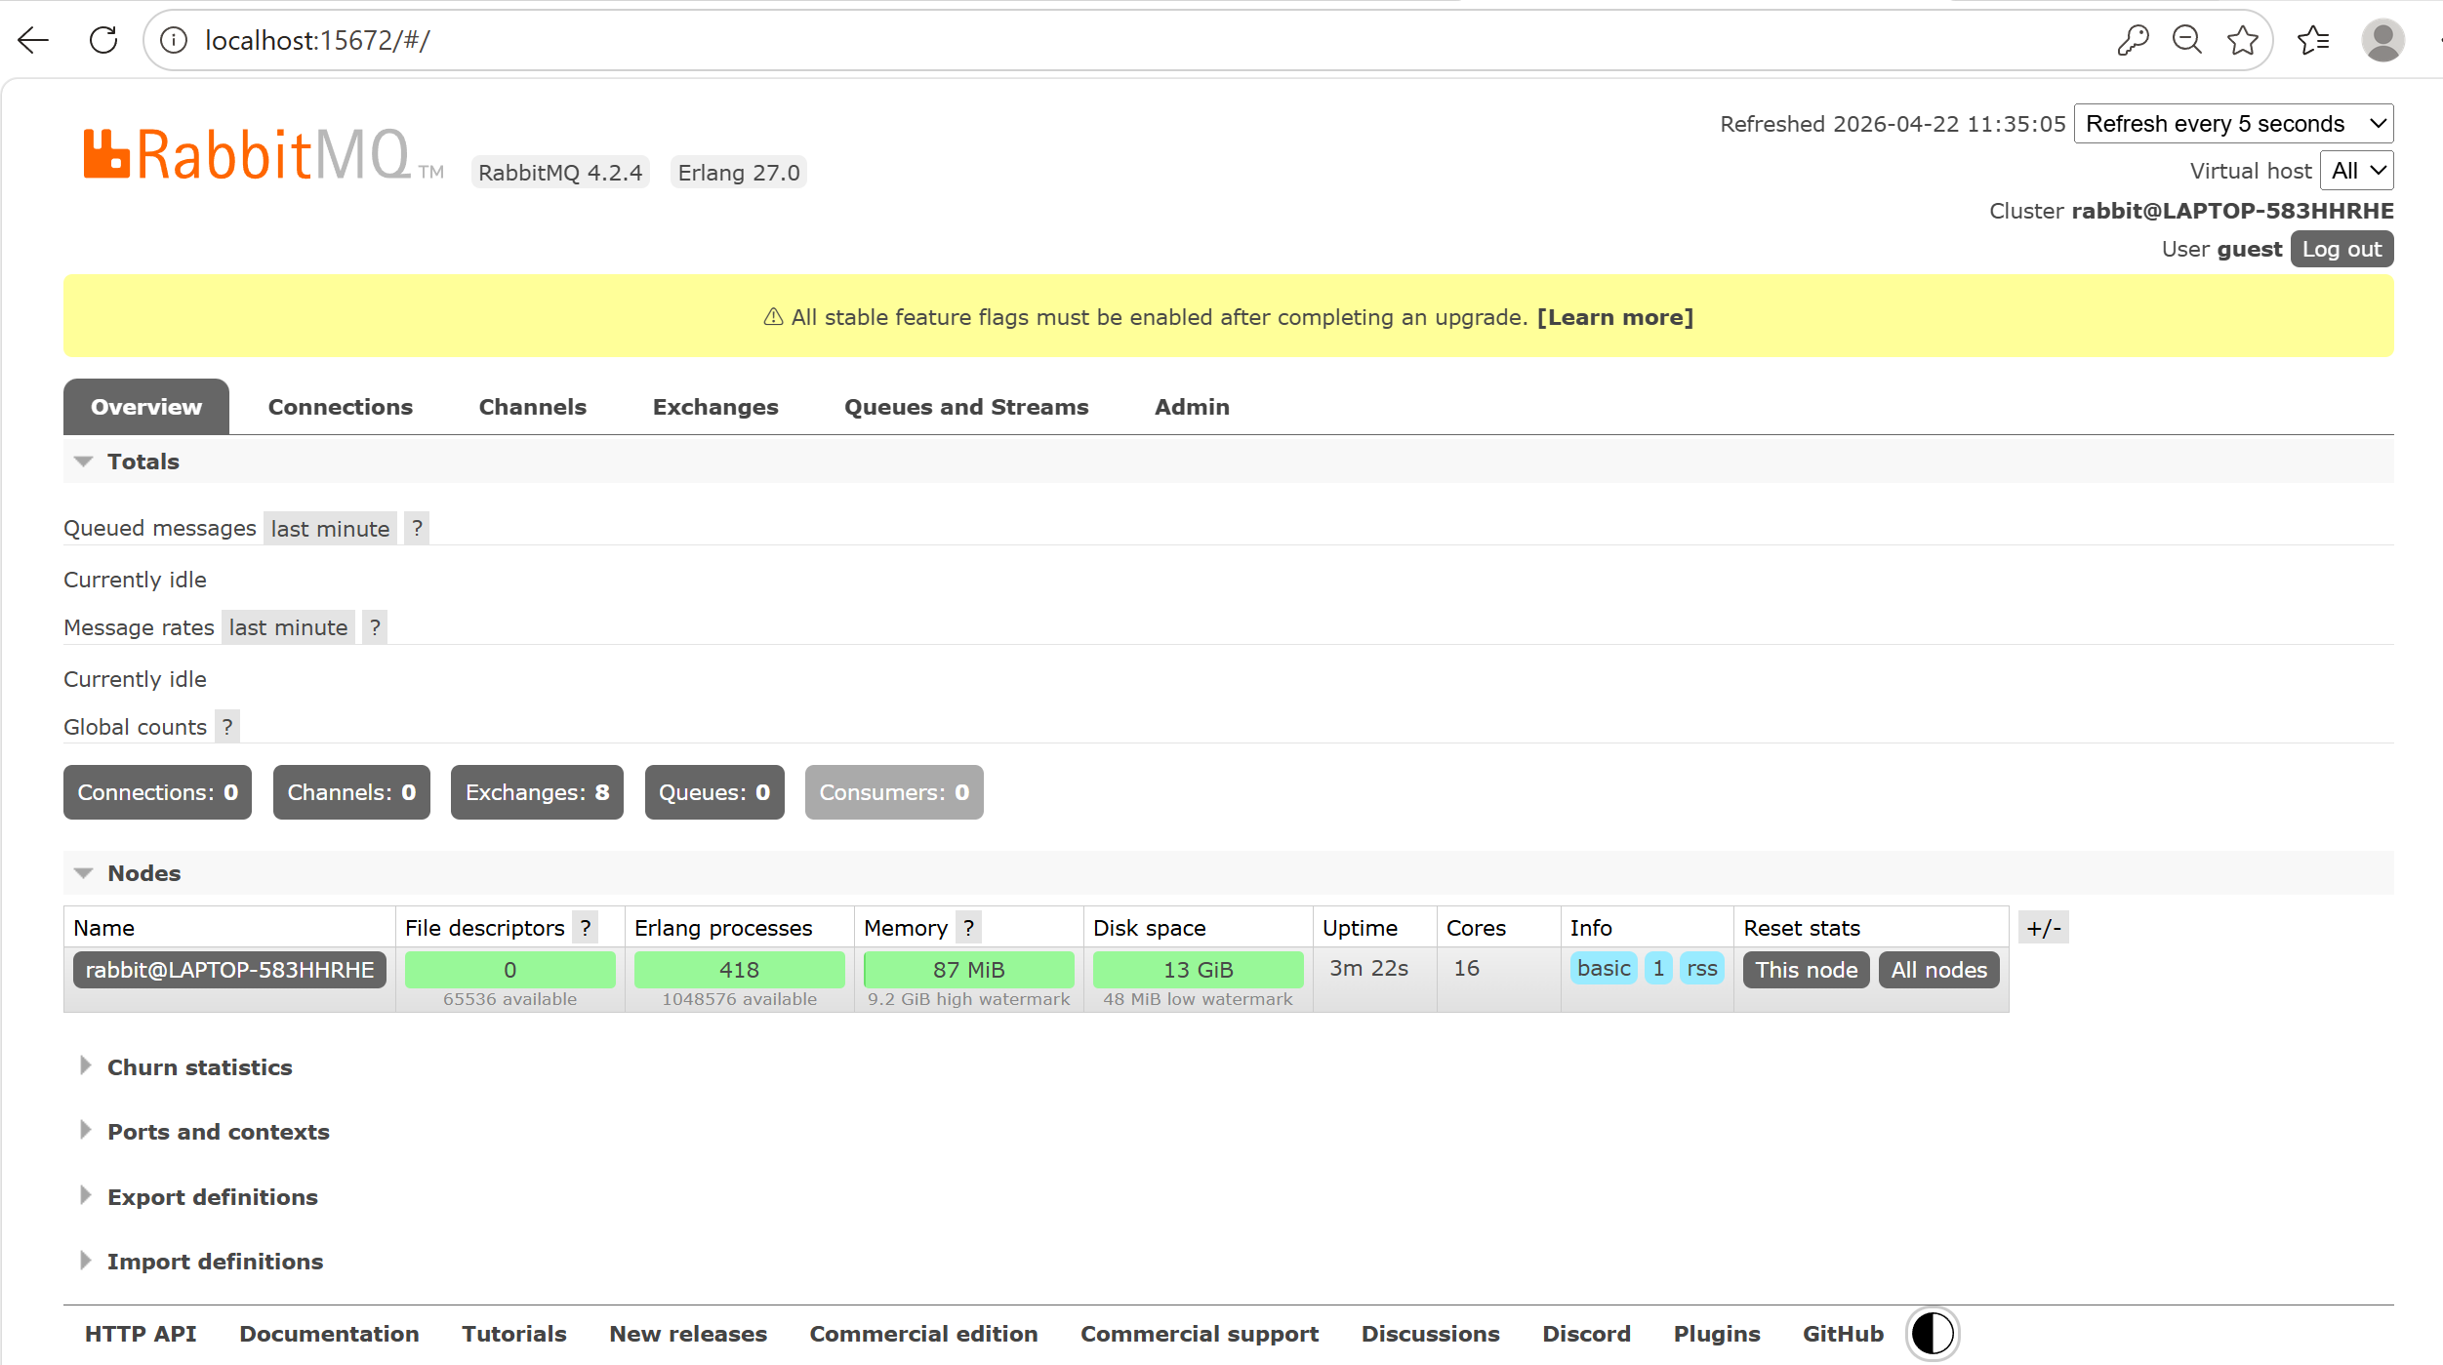
Task: Open the GitHub footer link
Action: click(x=1843, y=1334)
